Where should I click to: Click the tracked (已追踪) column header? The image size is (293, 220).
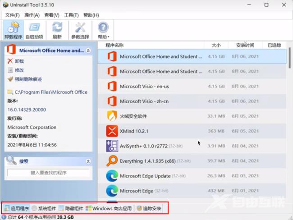[274, 45]
